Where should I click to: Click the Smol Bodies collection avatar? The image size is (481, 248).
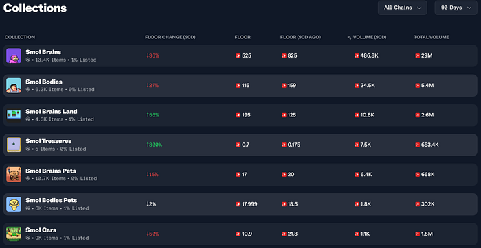pyautogui.click(x=14, y=86)
